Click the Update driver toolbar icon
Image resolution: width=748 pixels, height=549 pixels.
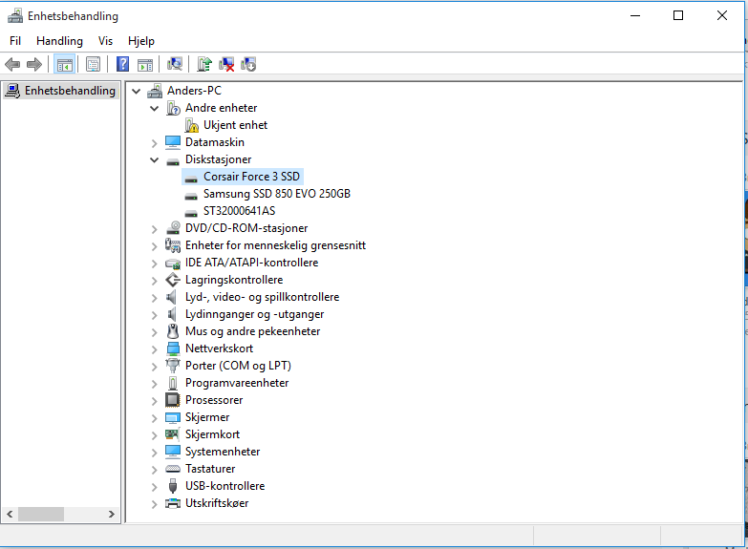pyautogui.click(x=204, y=64)
